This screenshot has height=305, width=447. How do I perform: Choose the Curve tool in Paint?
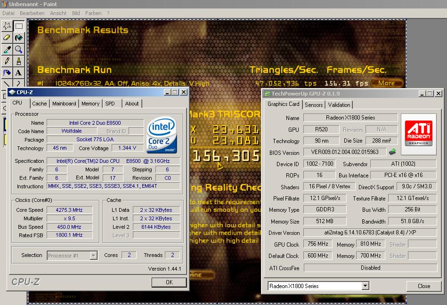(x=19, y=83)
